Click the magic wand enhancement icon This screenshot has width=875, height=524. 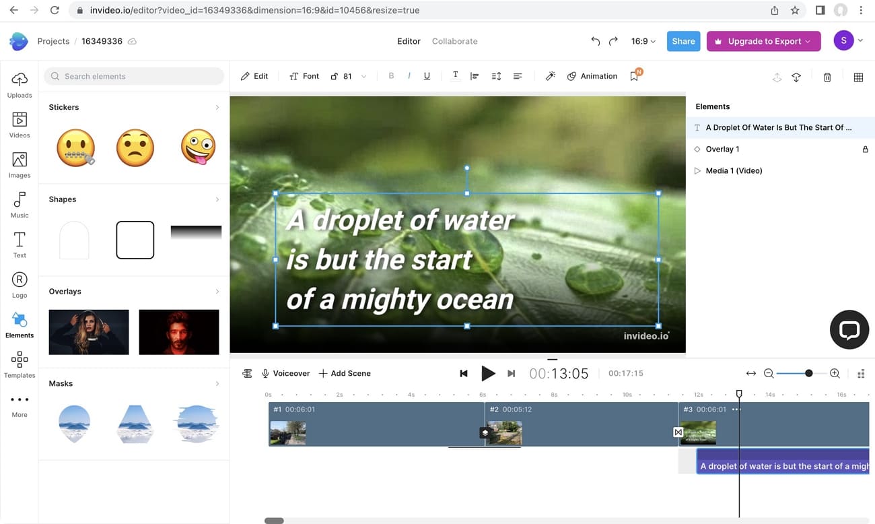(x=550, y=75)
